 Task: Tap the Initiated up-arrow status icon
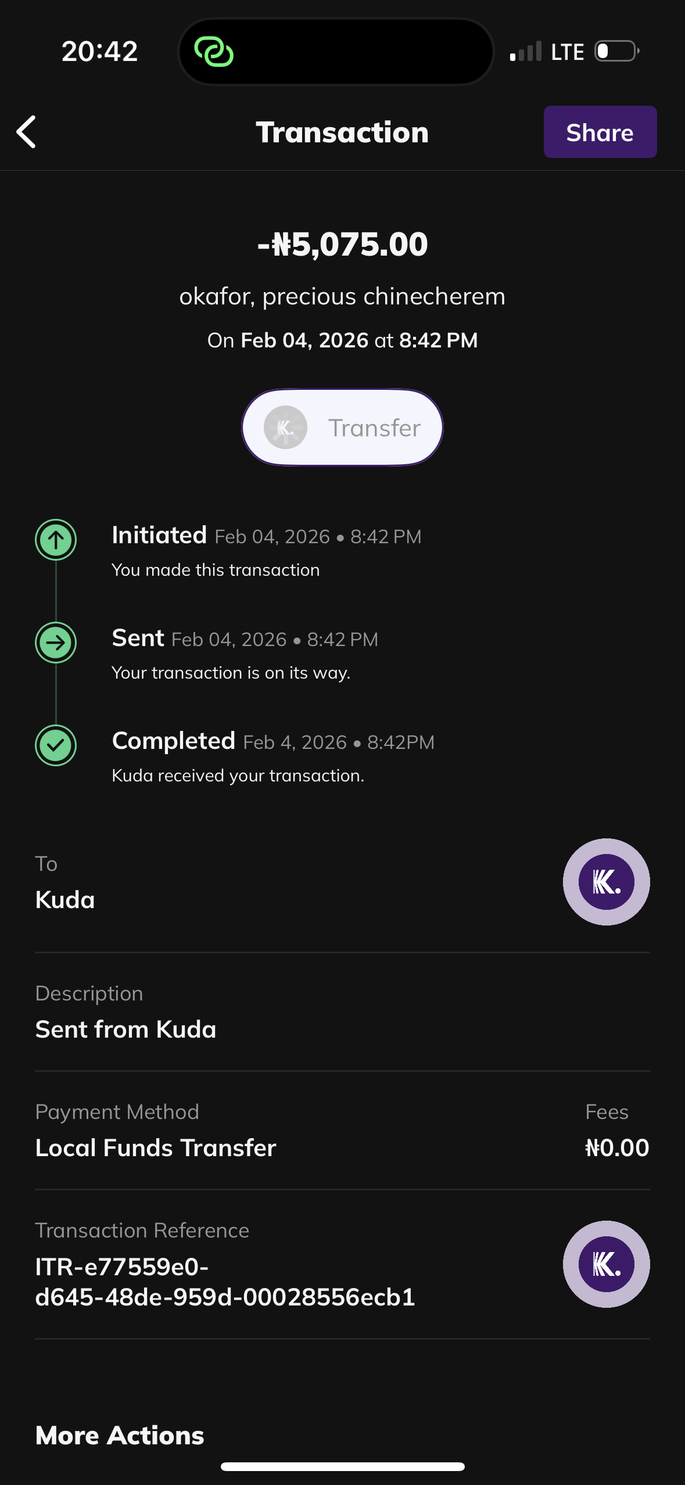56,540
